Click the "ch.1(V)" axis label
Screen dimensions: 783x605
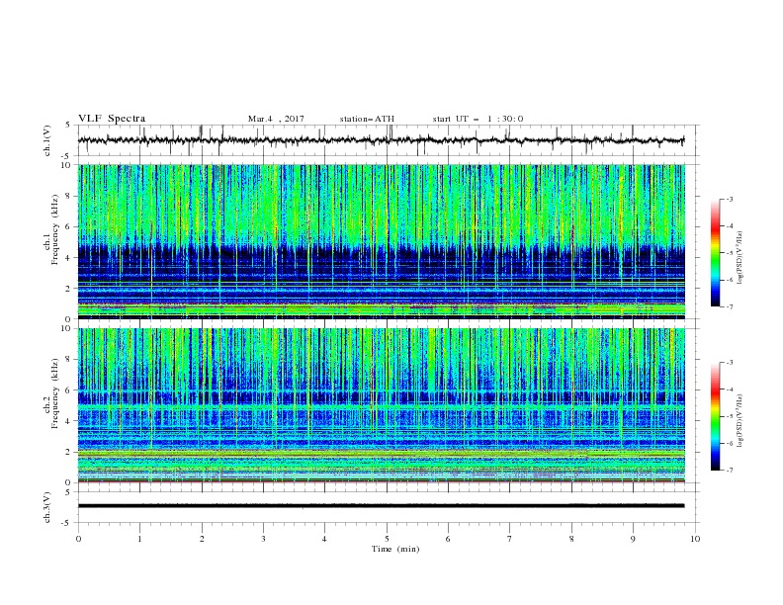tap(47, 140)
